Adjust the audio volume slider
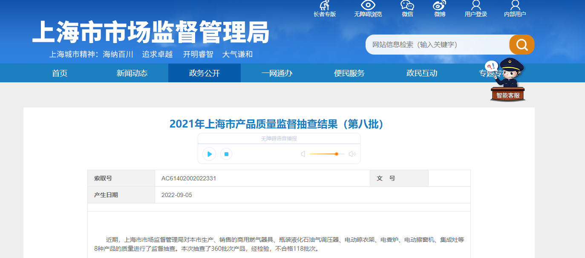Viewport: 585px width, 258px height. (336, 154)
